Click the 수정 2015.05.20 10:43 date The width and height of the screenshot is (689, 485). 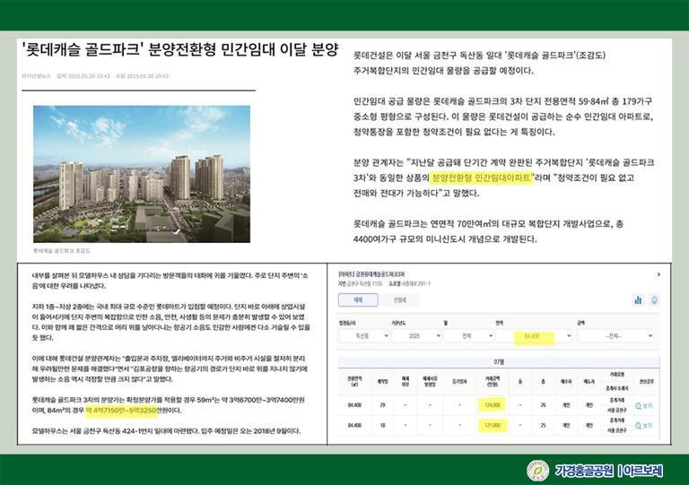coord(142,76)
